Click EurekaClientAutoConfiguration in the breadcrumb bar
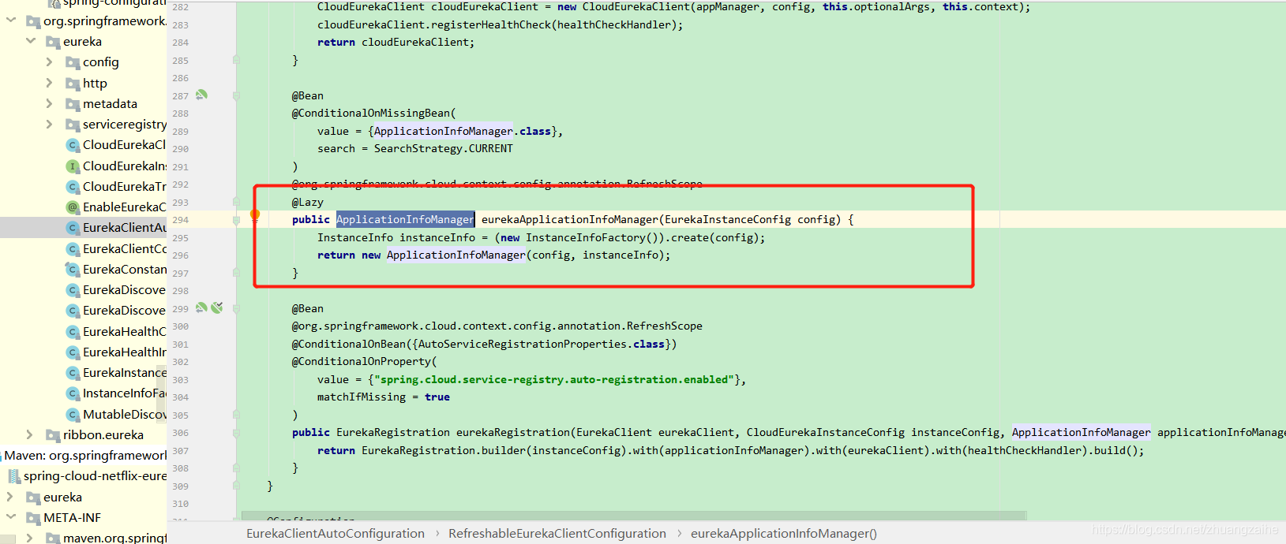 pyautogui.click(x=336, y=534)
